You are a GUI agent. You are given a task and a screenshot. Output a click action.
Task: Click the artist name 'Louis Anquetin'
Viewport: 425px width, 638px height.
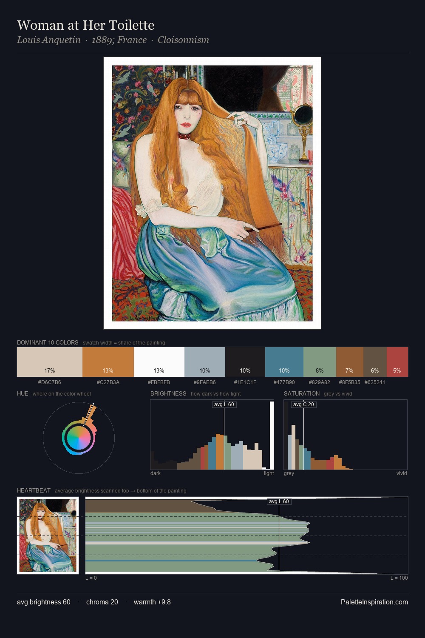[x=48, y=40]
